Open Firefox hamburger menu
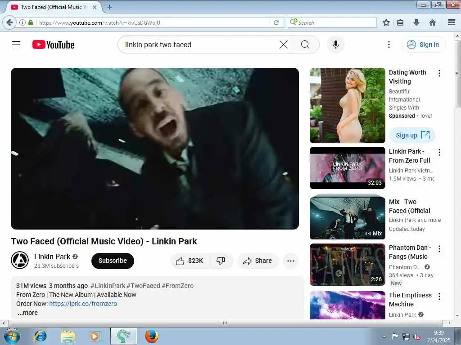The height and width of the screenshot is (345, 461). (x=452, y=22)
